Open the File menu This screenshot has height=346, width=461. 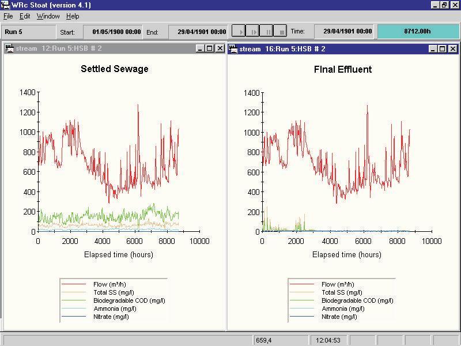8,16
